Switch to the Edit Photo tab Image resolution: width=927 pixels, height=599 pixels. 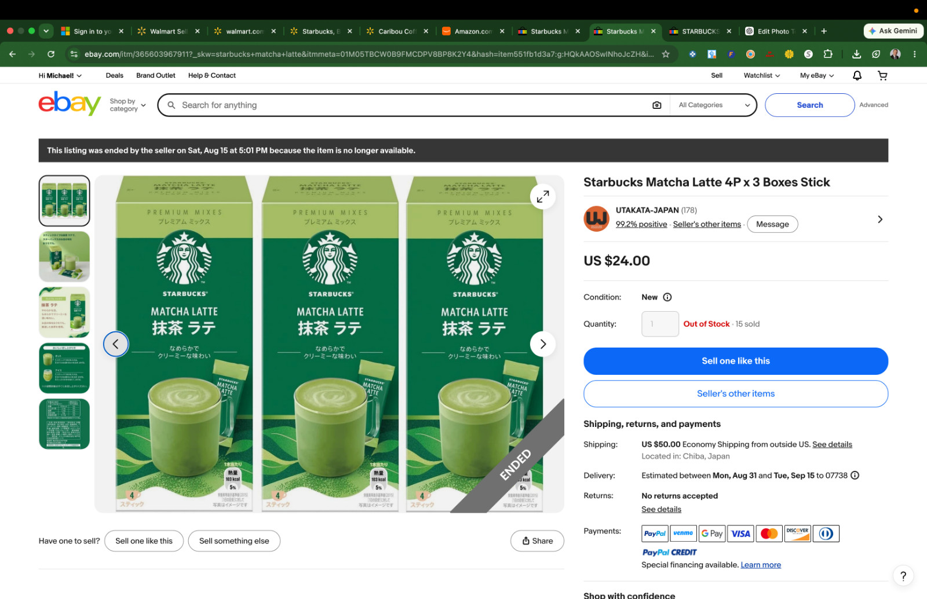pyautogui.click(x=776, y=31)
